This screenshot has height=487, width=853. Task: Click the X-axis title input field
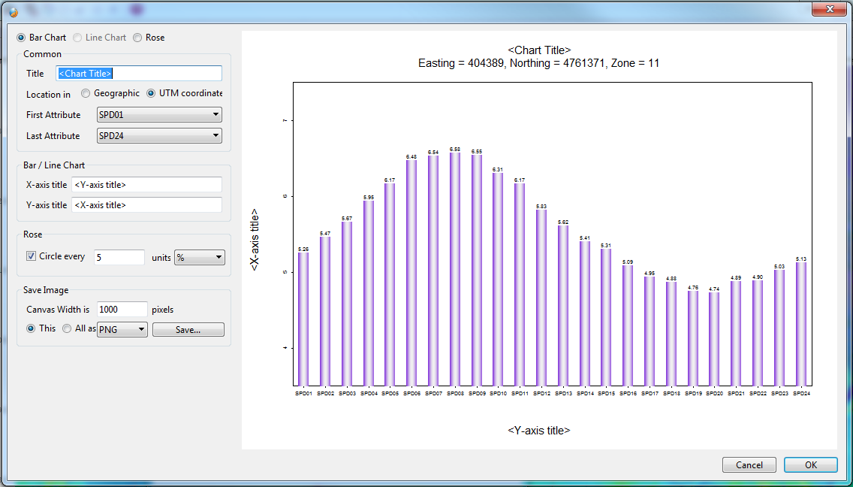tap(146, 185)
